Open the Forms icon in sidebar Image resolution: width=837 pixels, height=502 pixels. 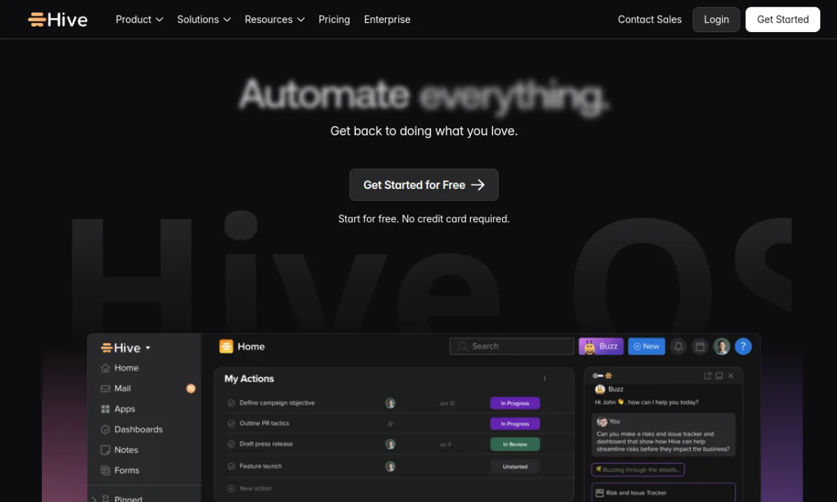(105, 471)
